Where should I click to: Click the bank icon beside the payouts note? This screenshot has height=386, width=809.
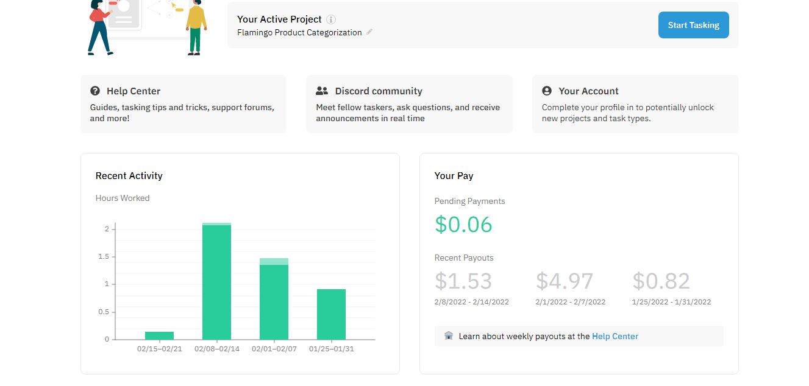tap(449, 335)
